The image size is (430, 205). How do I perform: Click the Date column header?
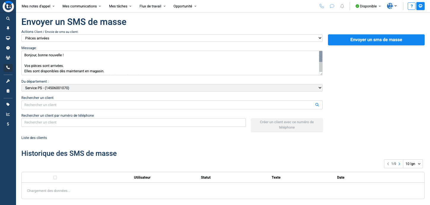[x=341, y=177]
